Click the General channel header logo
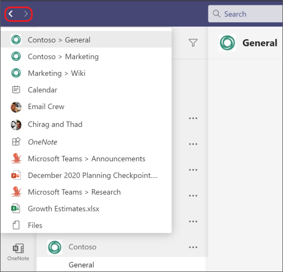The image size is (283, 272). point(227,43)
